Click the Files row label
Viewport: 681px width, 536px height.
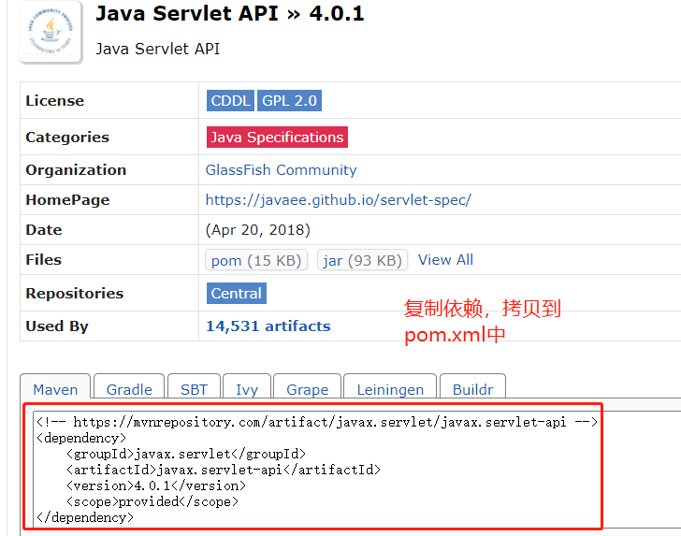click(x=43, y=260)
